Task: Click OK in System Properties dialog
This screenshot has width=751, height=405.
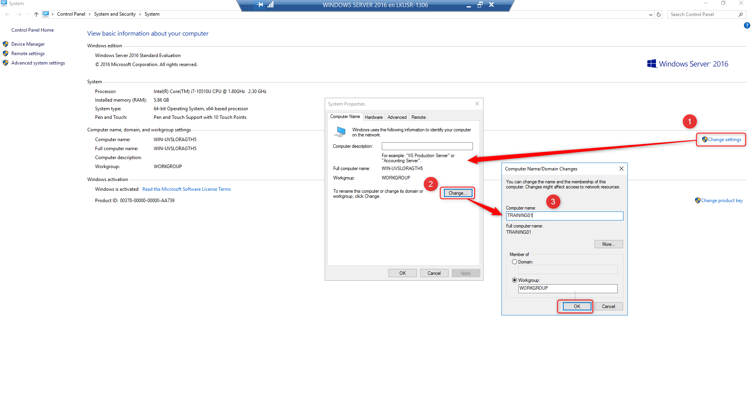Action: pyautogui.click(x=402, y=273)
